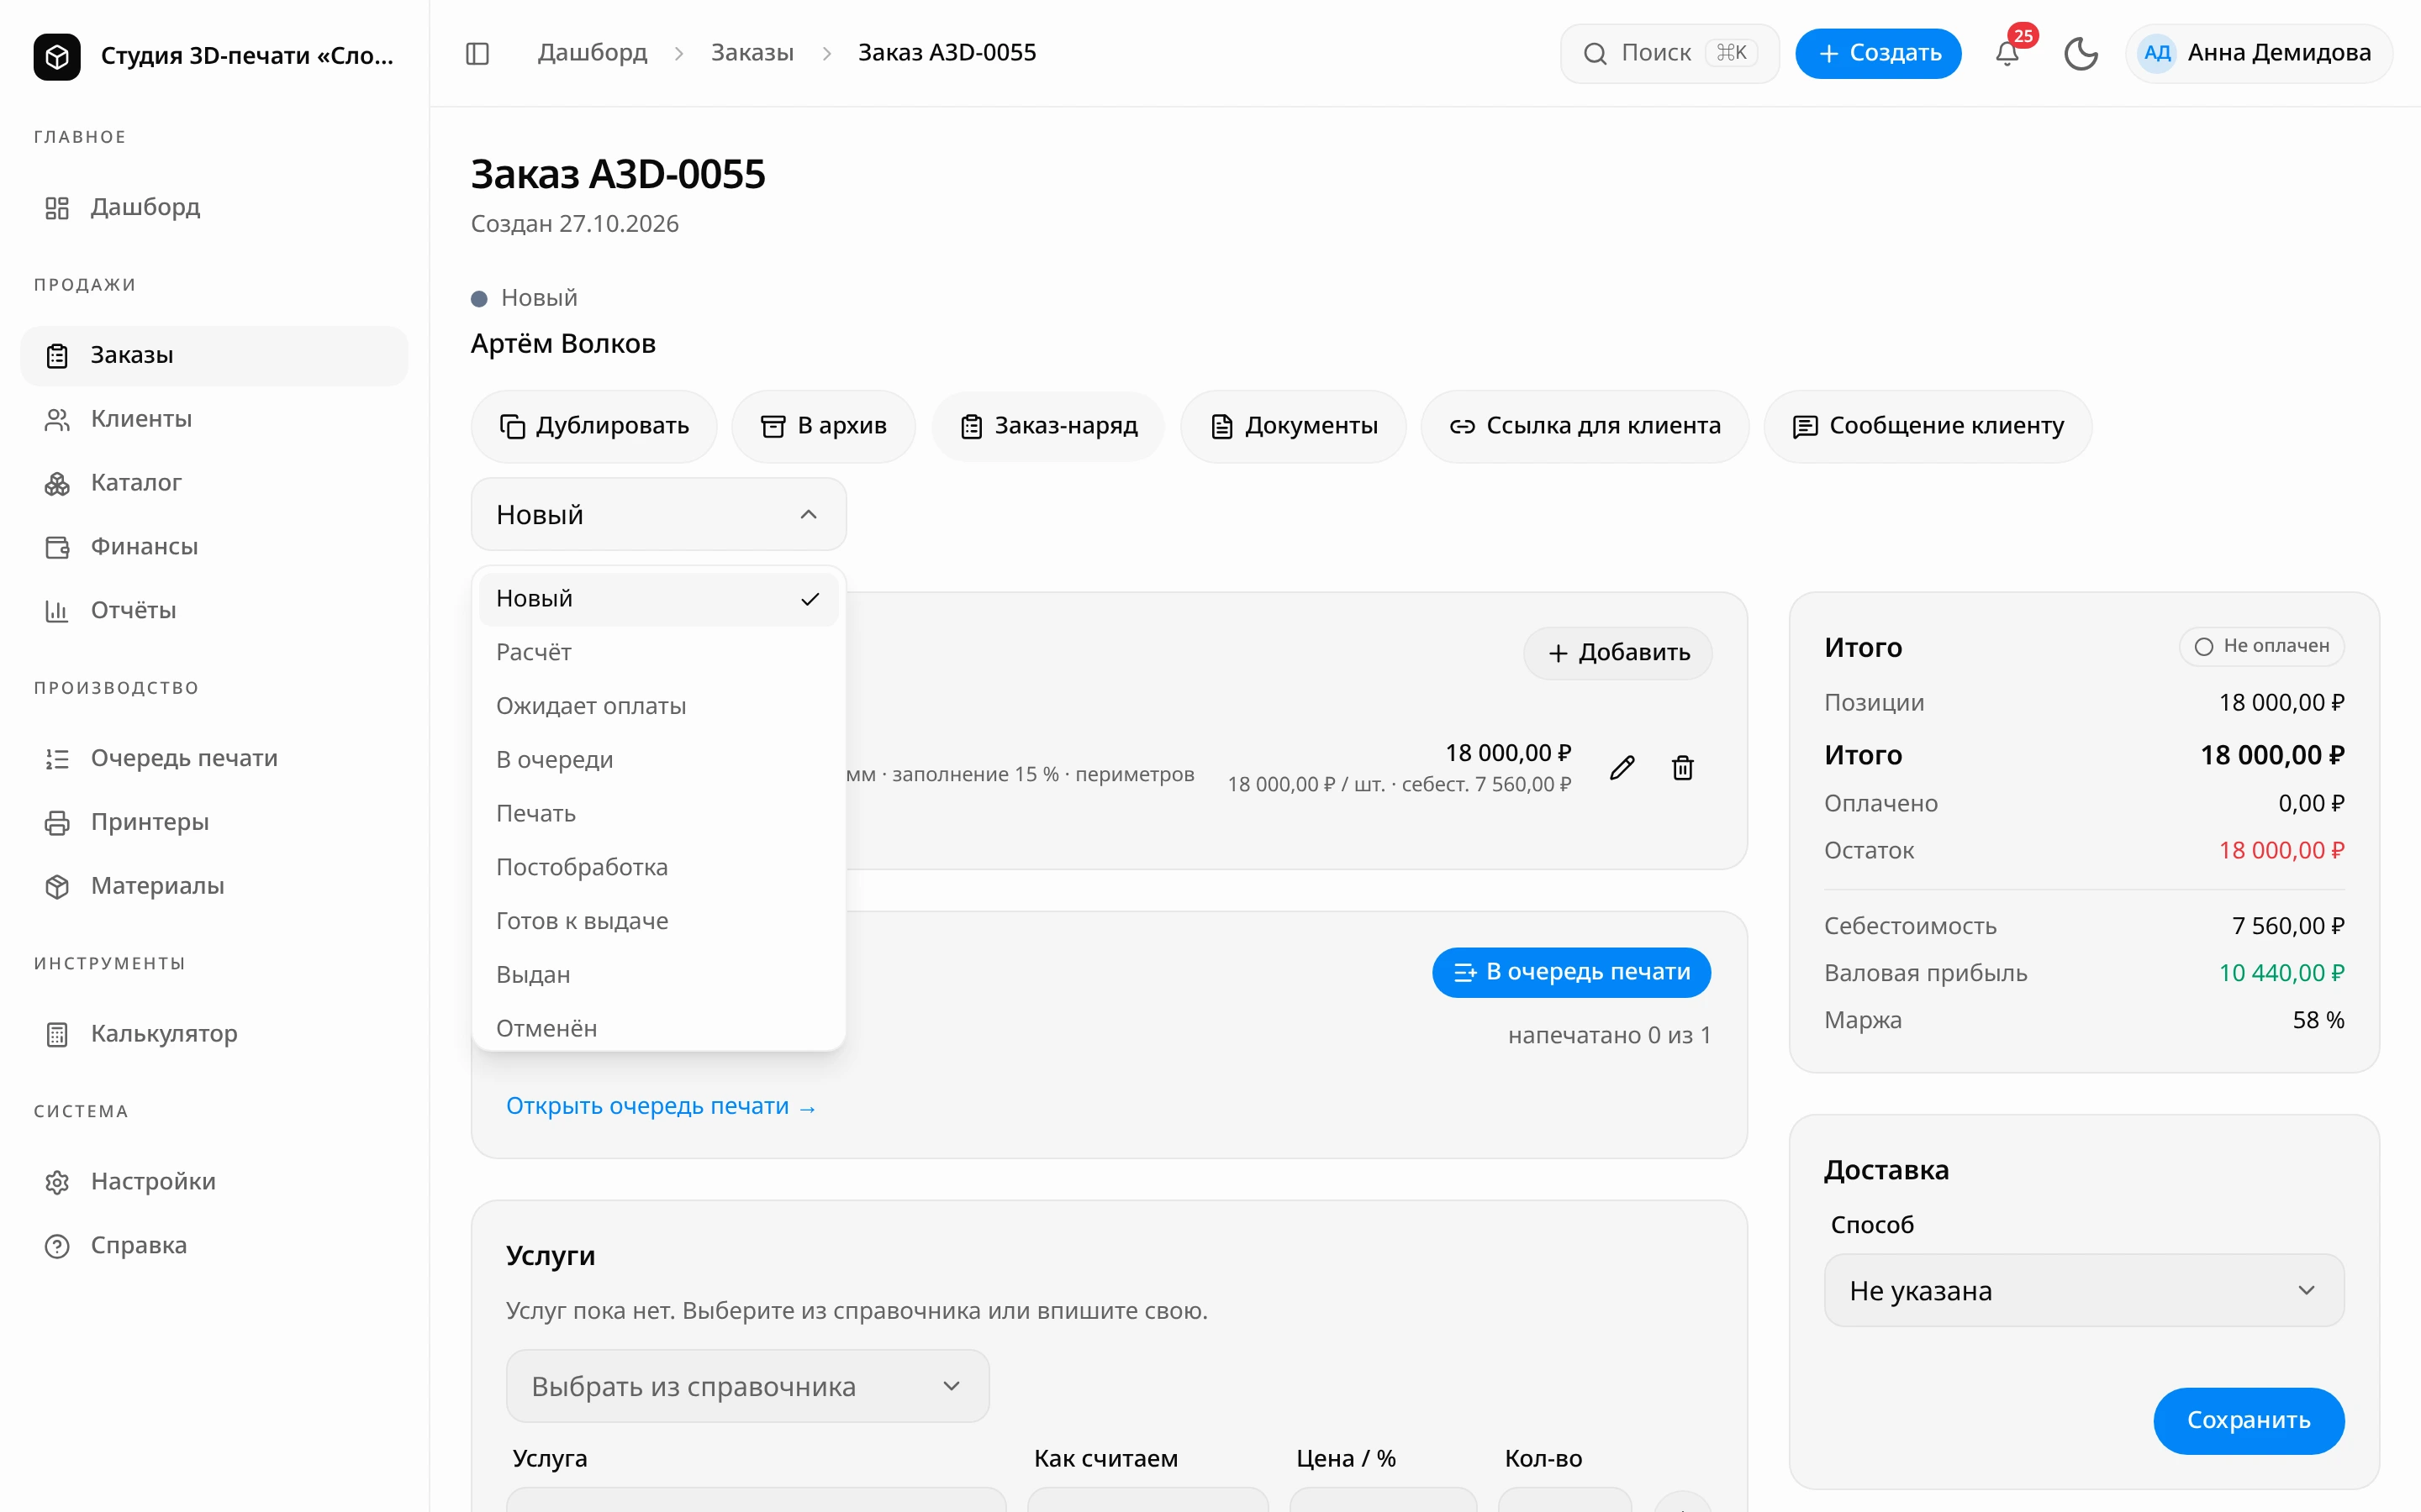Open Заказ-наряд
The height and width of the screenshot is (1512, 2421).
1048,426
